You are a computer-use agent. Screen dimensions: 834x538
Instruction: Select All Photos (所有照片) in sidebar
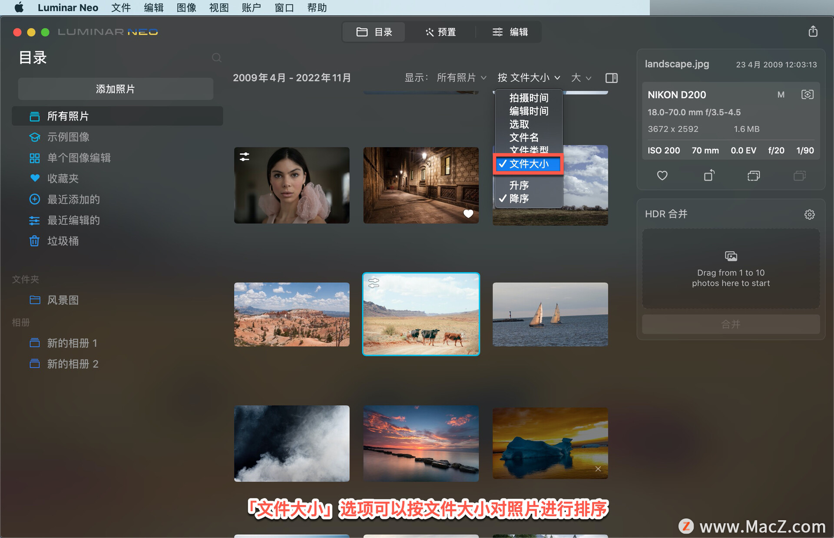pos(117,116)
